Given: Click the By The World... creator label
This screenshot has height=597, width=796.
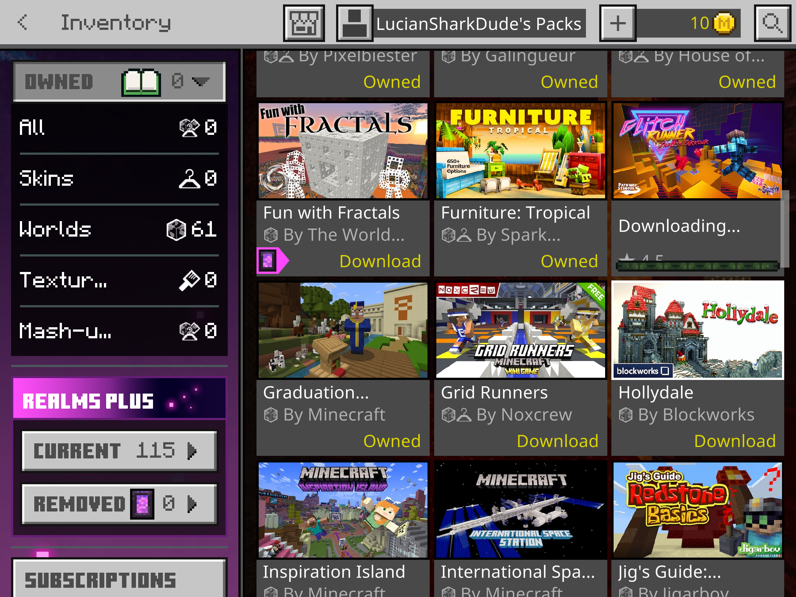Looking at the screenshot, I should pyautogui.click(x=344, y=235).
